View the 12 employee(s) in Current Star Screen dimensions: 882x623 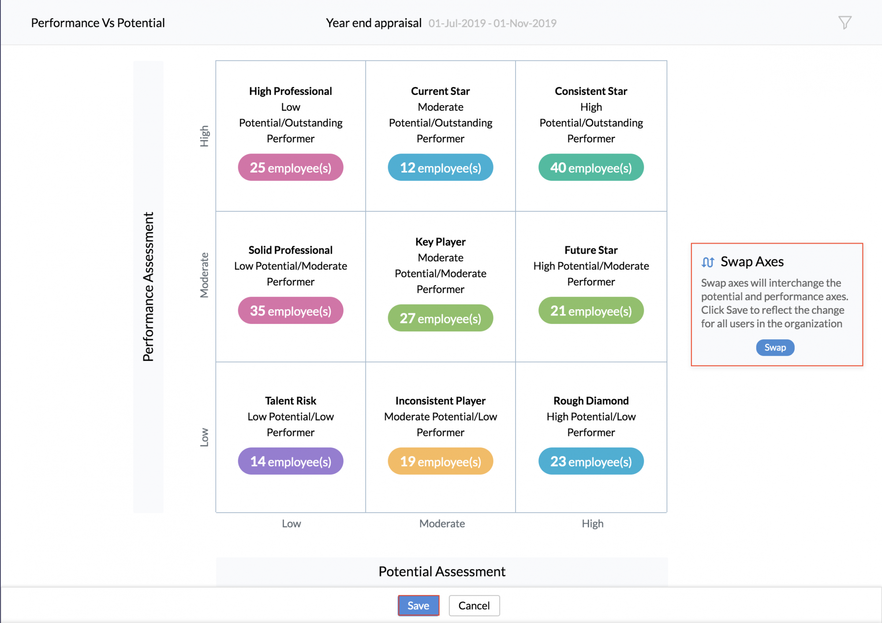pos(440,167)
